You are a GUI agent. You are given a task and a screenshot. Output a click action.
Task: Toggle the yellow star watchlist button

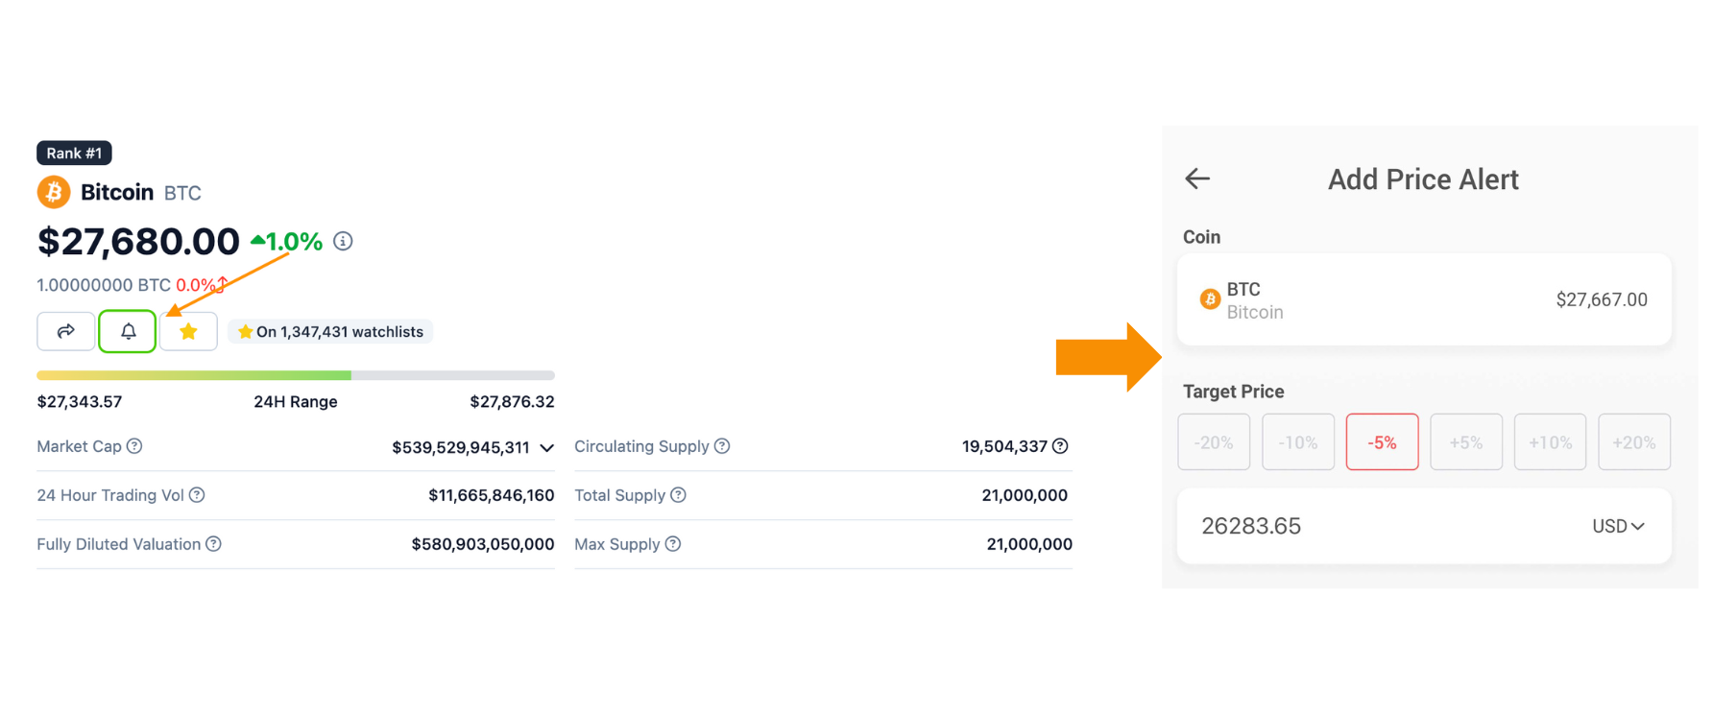pyautogui.click(x=188, y=331)
